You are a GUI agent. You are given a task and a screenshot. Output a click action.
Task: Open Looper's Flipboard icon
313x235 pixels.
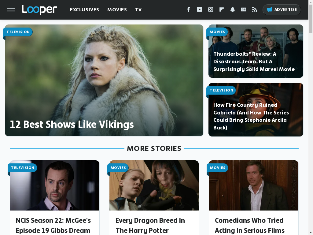tap(221, 9)
